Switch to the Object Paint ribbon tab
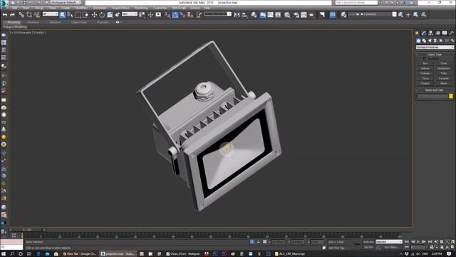Screen dimensions: 456x257 pyautogui.click(x=79, y=22)
